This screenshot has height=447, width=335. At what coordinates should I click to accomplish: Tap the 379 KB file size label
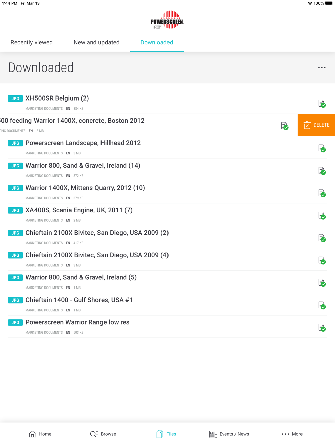click(78, 198)
